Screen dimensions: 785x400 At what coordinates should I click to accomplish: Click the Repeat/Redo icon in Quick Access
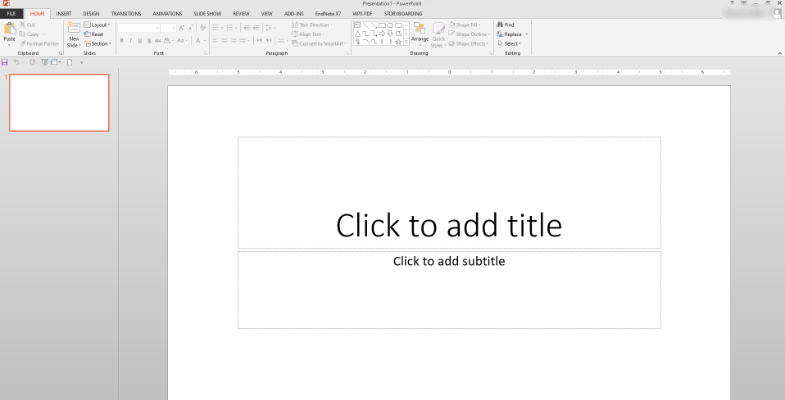coord(33,62)
